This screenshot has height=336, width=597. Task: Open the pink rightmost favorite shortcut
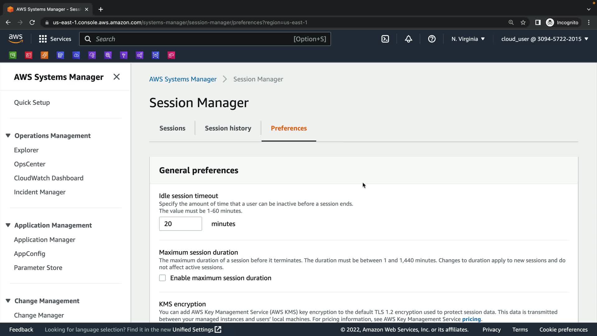(171, 55)
